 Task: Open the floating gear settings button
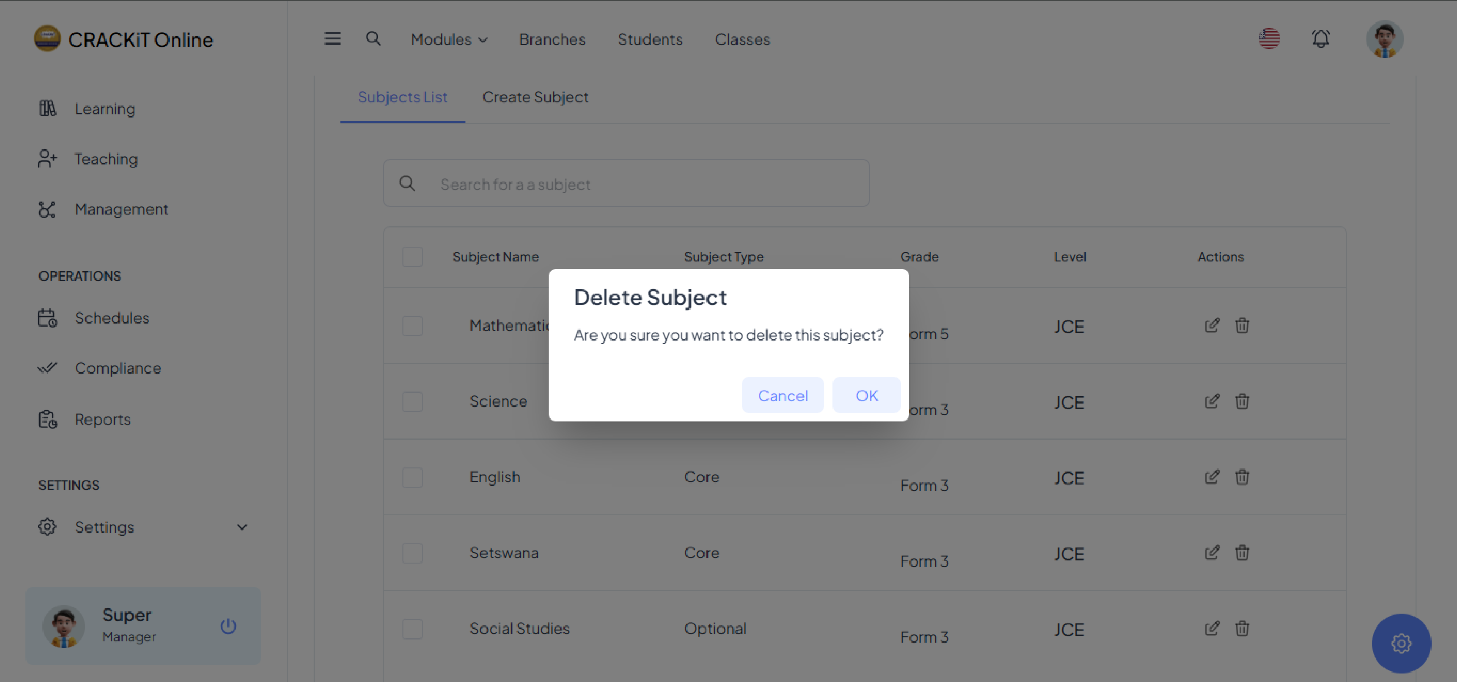tap(1400, 643)
